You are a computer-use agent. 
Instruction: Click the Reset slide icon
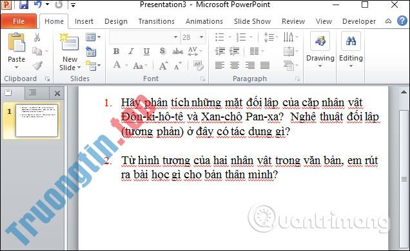click(x=91, y=51)
